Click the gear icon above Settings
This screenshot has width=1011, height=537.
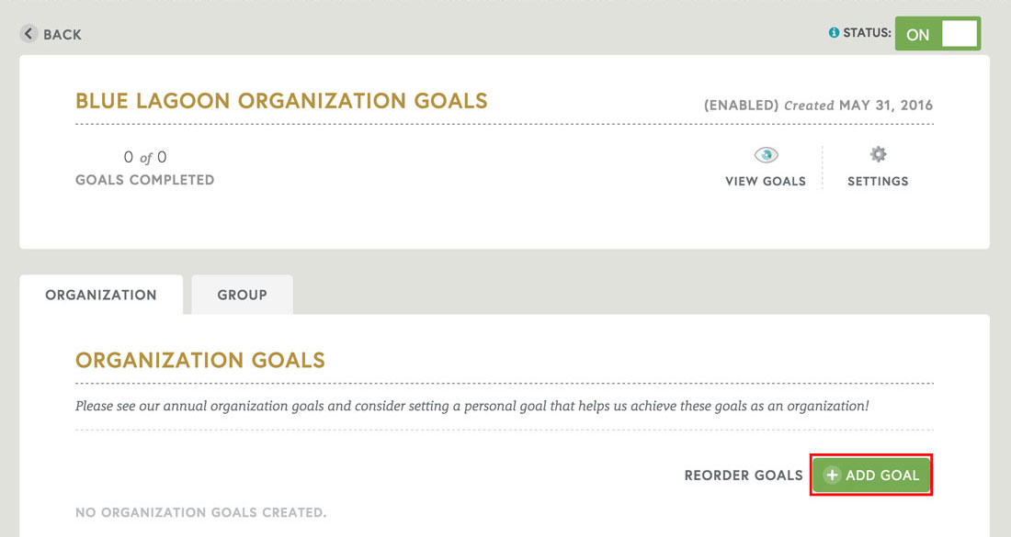point(877,155)
